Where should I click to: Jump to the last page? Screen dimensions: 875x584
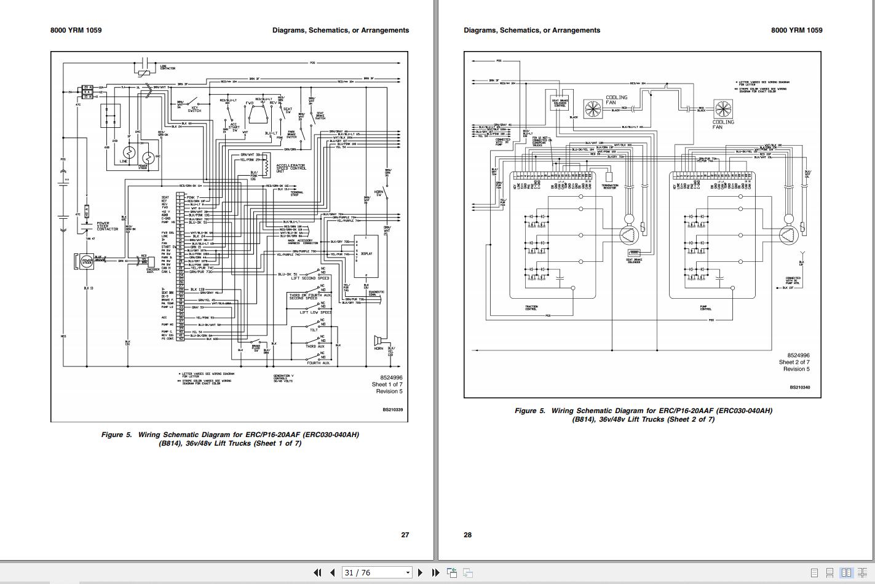coord(435,572)
